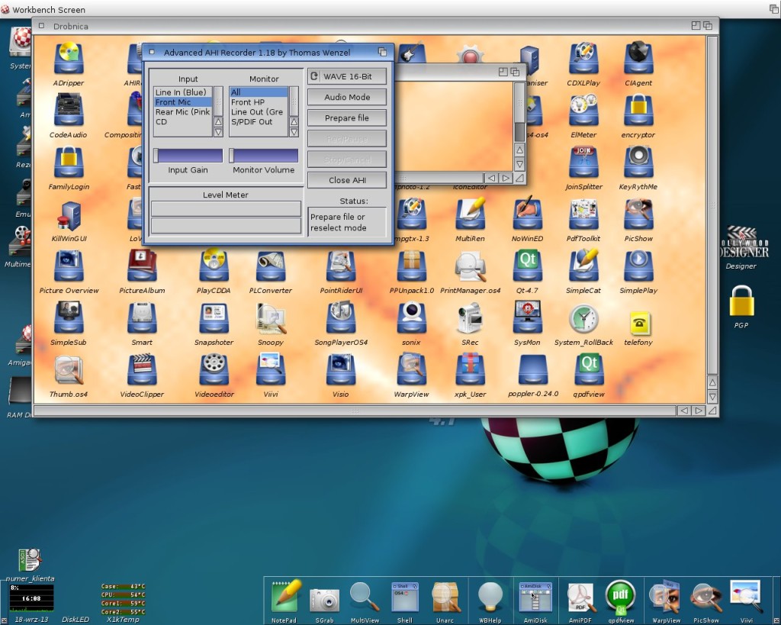Open the CodeAudio drawer
This screenshot has width=781, height=625.
coord(69,111)
